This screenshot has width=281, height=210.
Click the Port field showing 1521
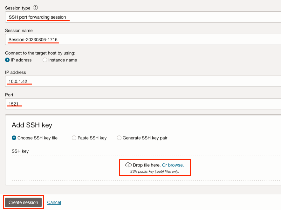pos(143,104)
